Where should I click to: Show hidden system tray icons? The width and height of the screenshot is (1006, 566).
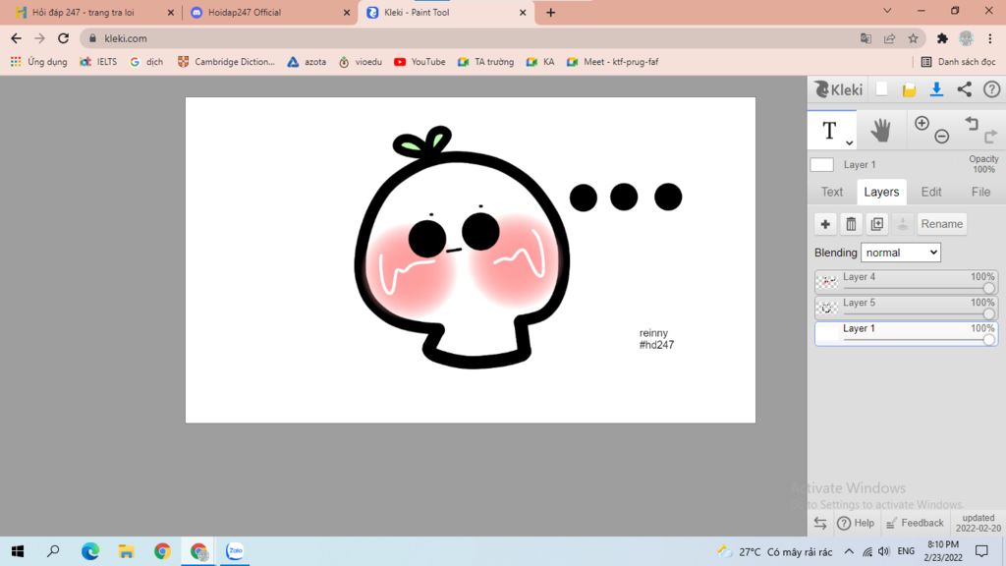pos(848,551)
